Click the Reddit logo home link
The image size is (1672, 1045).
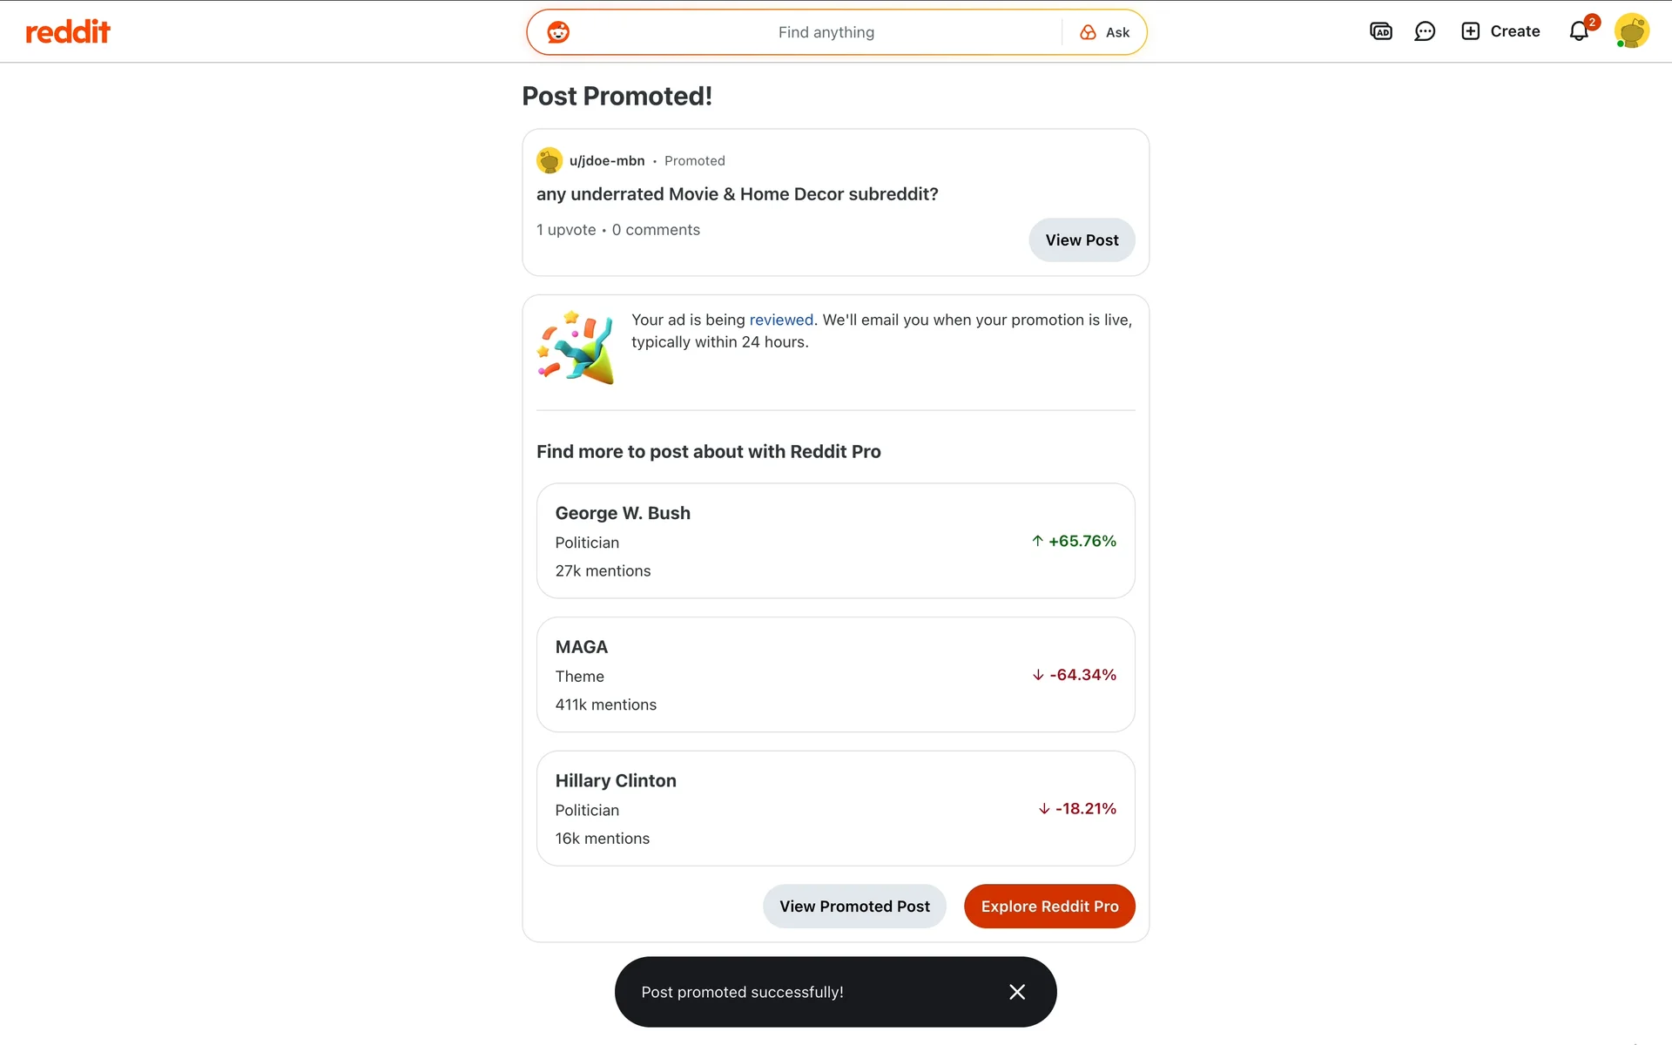point(68,32)
